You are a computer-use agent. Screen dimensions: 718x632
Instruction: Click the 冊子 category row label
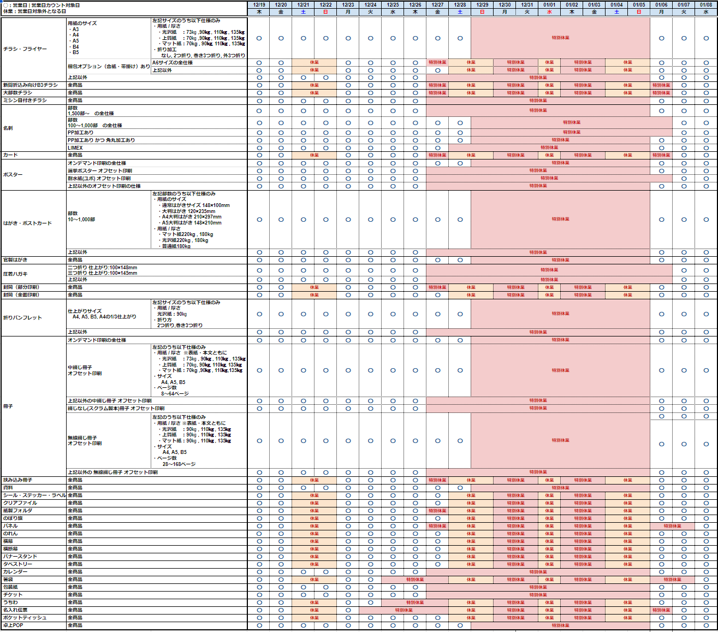(8, 406)
